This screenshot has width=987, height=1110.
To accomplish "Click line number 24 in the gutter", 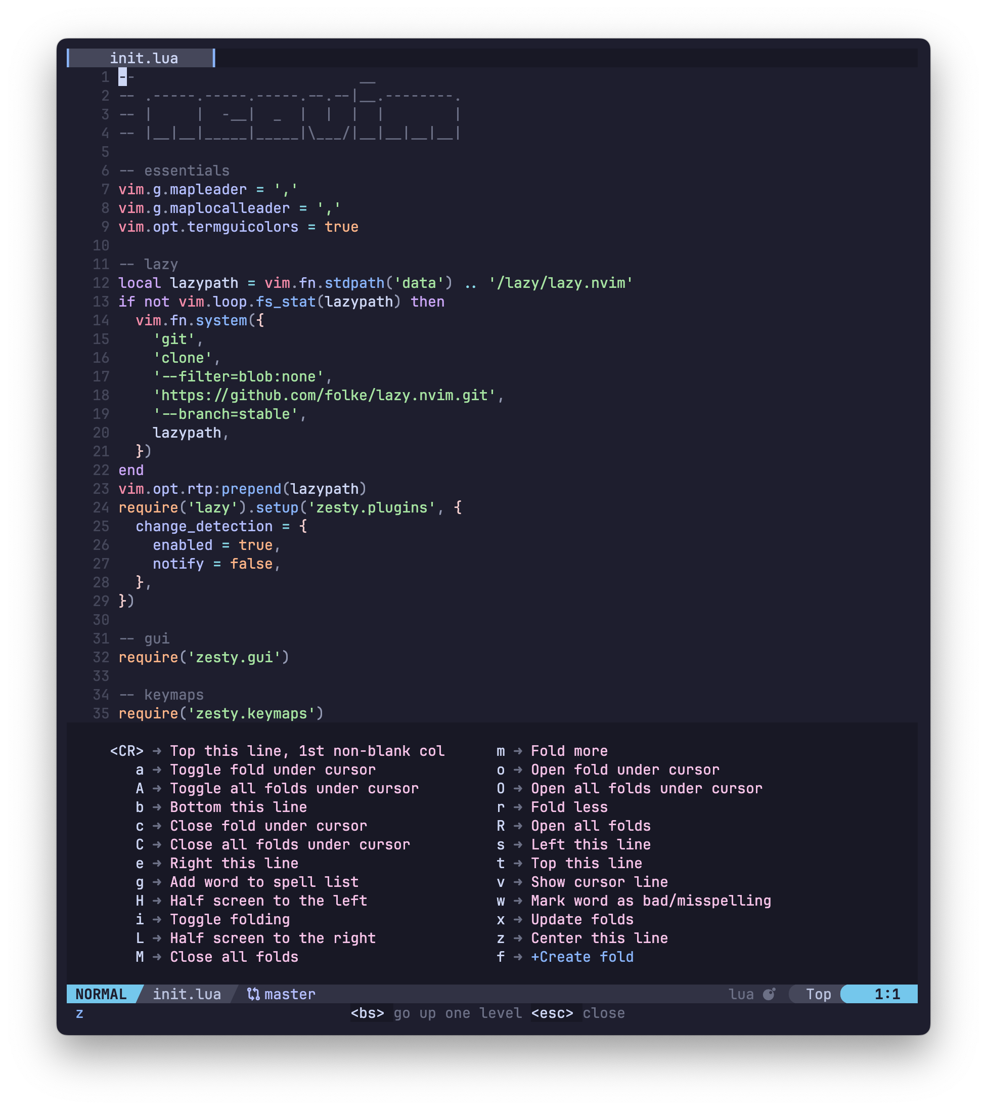I will pos(101,507).
